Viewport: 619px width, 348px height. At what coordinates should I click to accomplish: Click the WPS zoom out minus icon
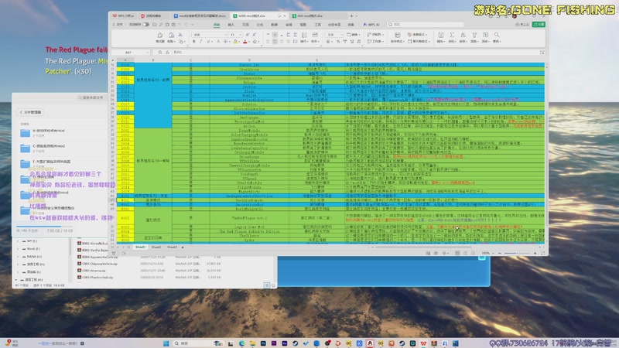(499, 253)
